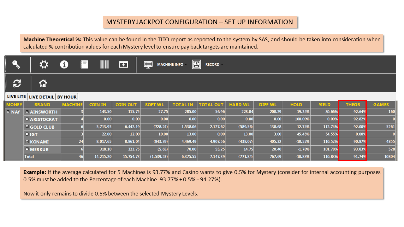Select the LIVE LITE tab
Screen dimensions: 404x227
(x=16, y=96)
